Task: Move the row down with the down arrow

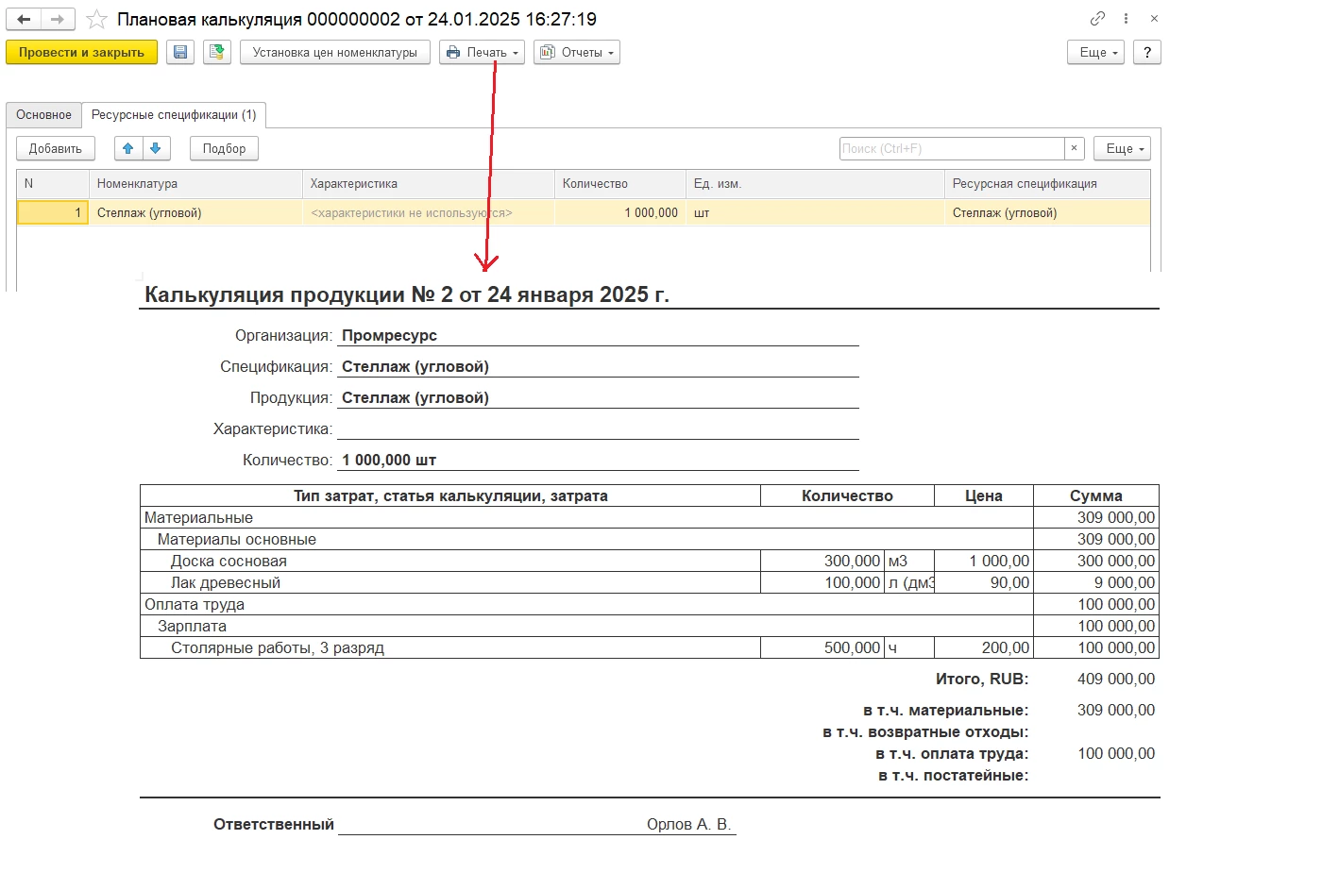Action: pyautogui.click(x=156, y=148)
